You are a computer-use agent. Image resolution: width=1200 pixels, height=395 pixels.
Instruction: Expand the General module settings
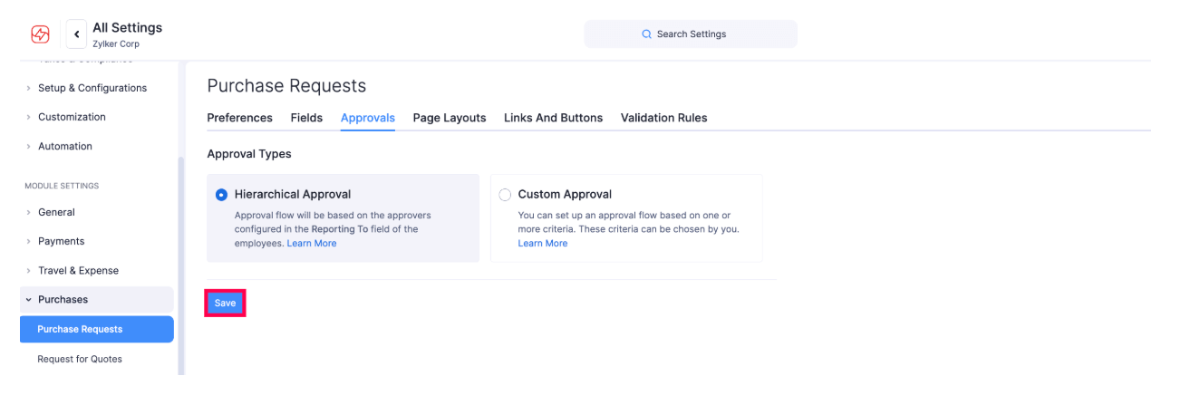(56, 212)
